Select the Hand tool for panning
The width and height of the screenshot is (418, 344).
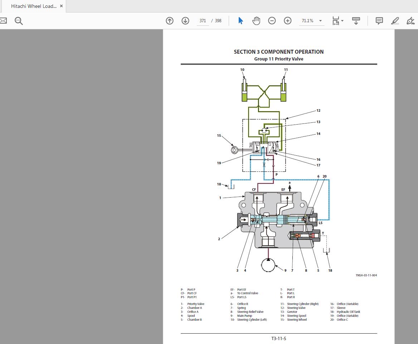pyautogui.click(x=256, y=20)
